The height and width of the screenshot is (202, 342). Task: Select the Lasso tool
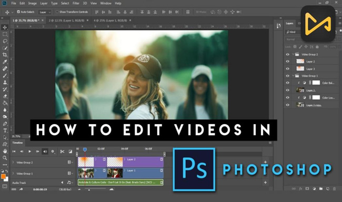point(5,41)
